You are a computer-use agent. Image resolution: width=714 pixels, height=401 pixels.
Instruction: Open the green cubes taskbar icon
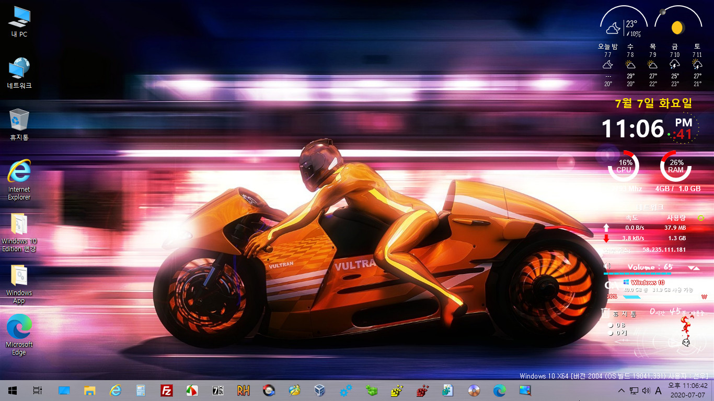pyautogui.click(x=372, y=390)
